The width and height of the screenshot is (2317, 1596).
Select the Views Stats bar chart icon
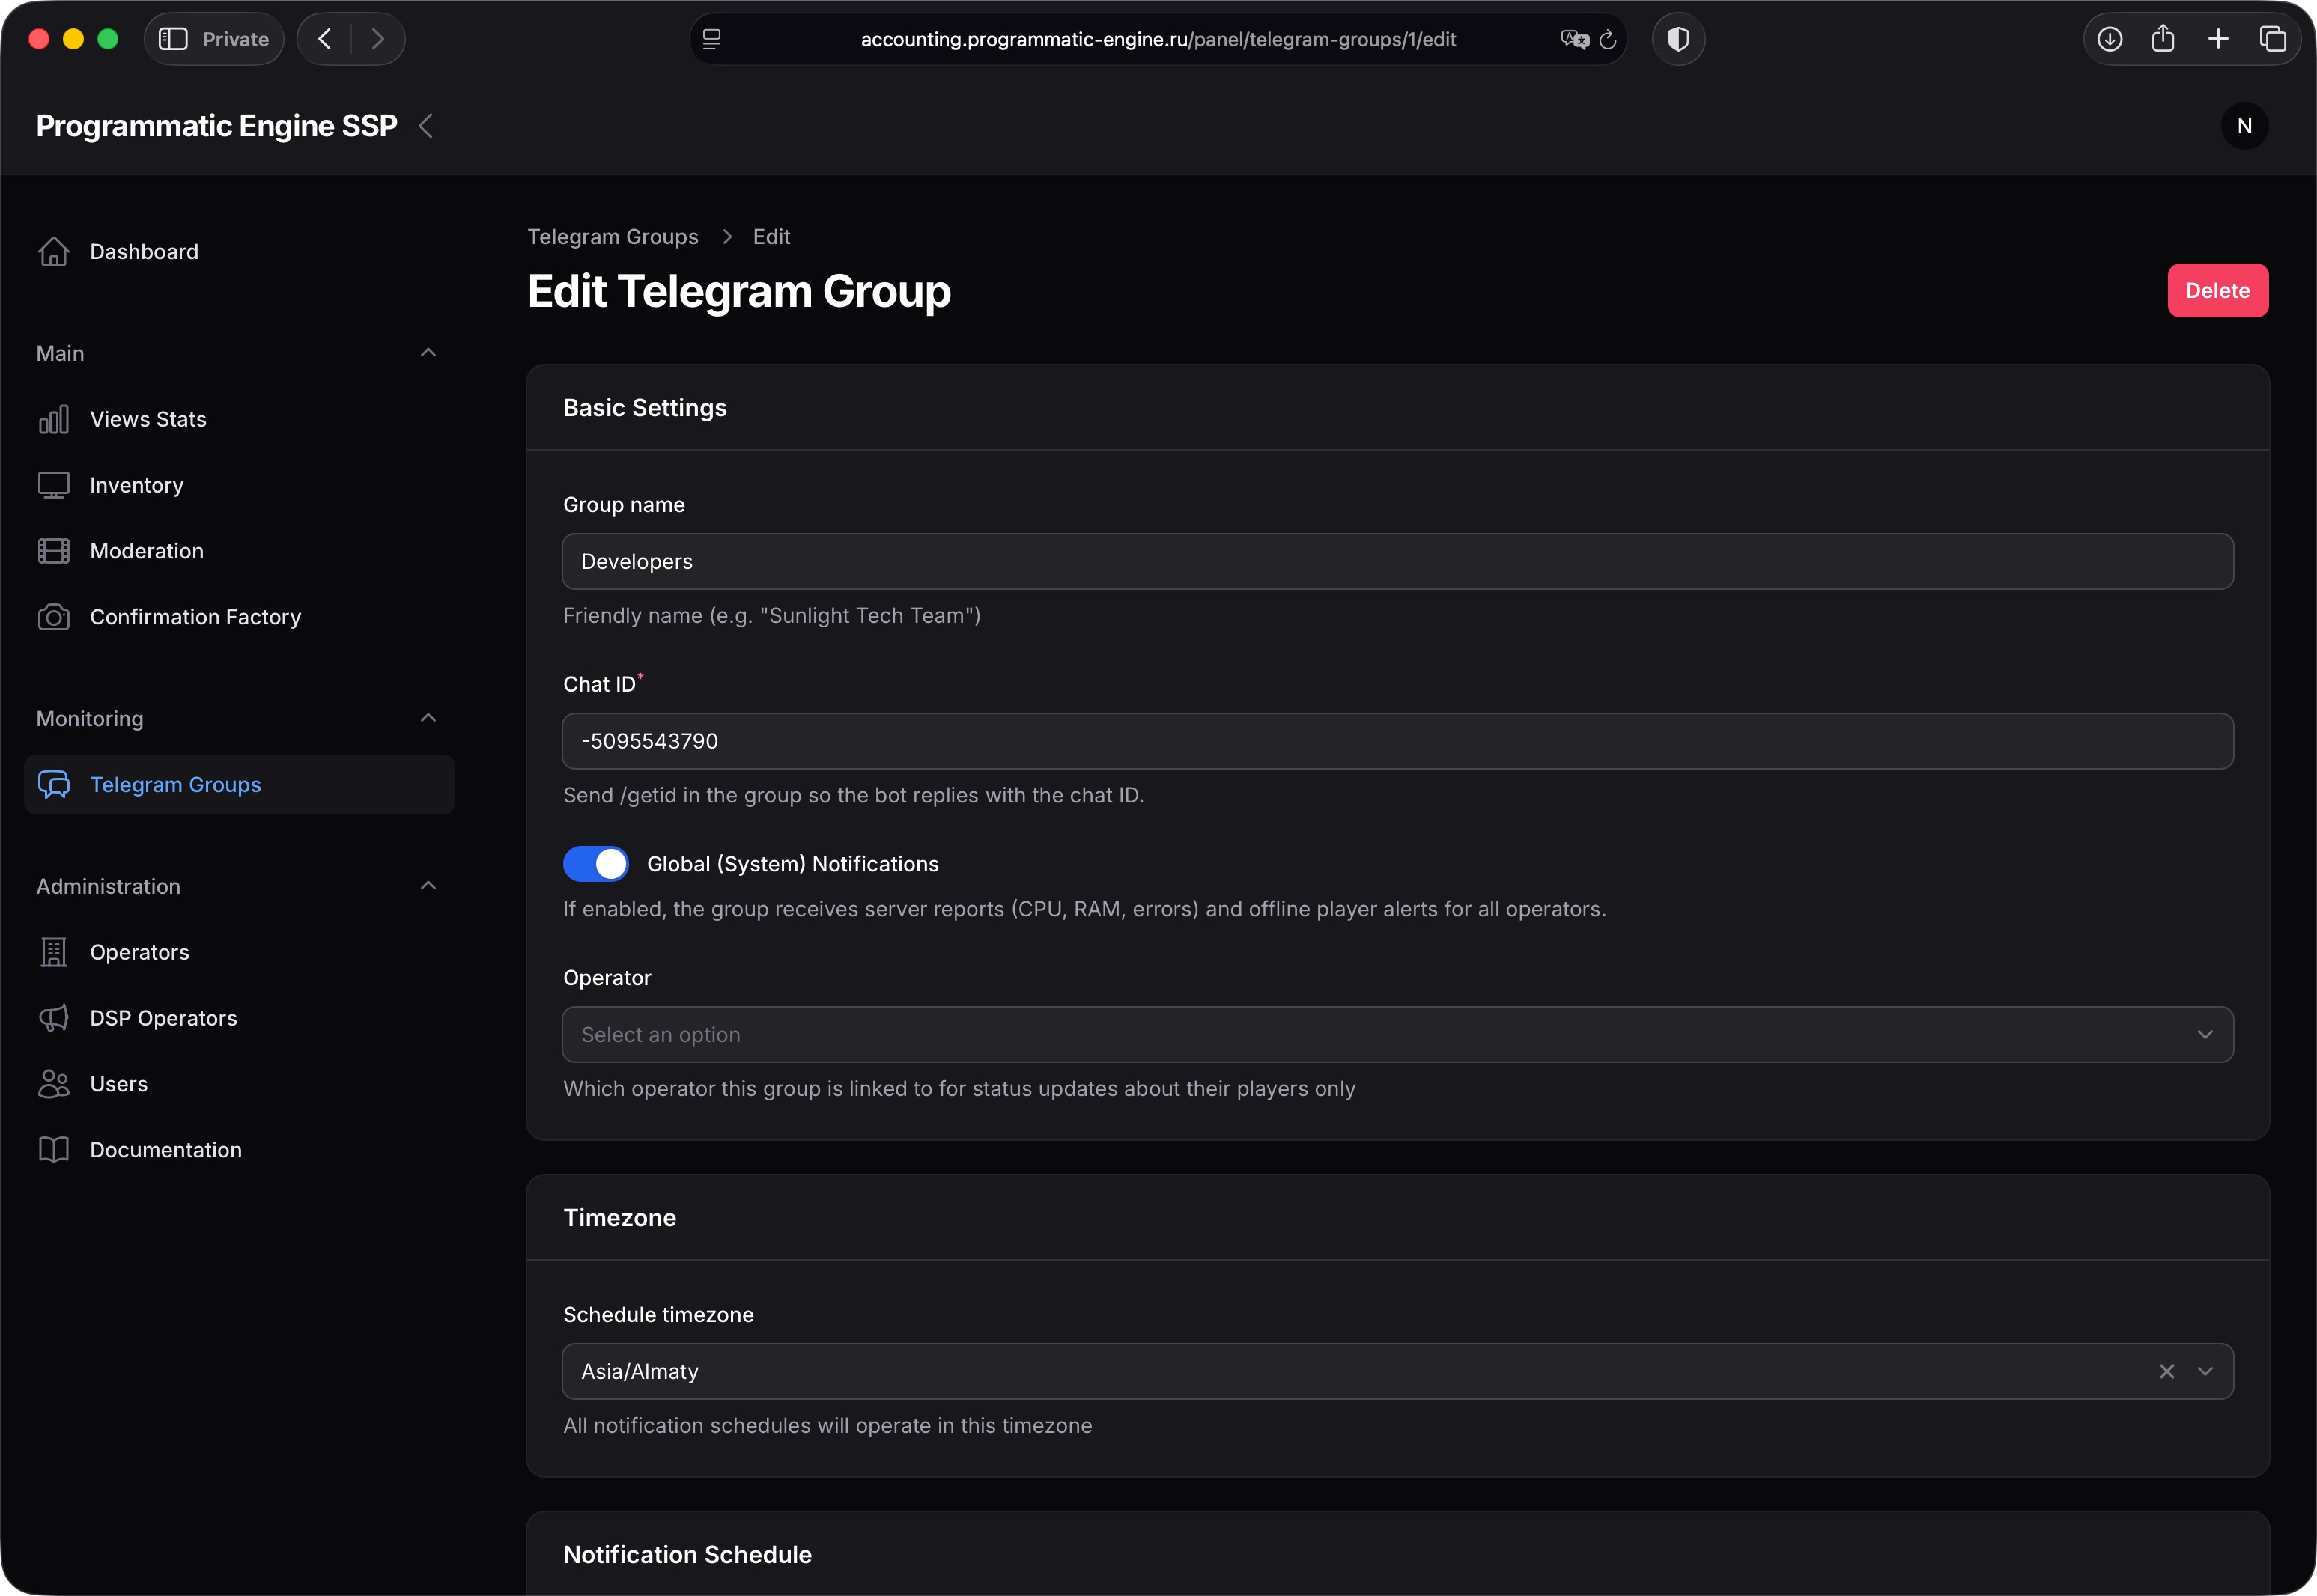(x=54, y=419)
